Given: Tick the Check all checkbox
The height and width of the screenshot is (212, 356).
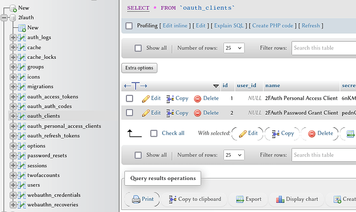Looking at the screenshot, I should (154, 134).
